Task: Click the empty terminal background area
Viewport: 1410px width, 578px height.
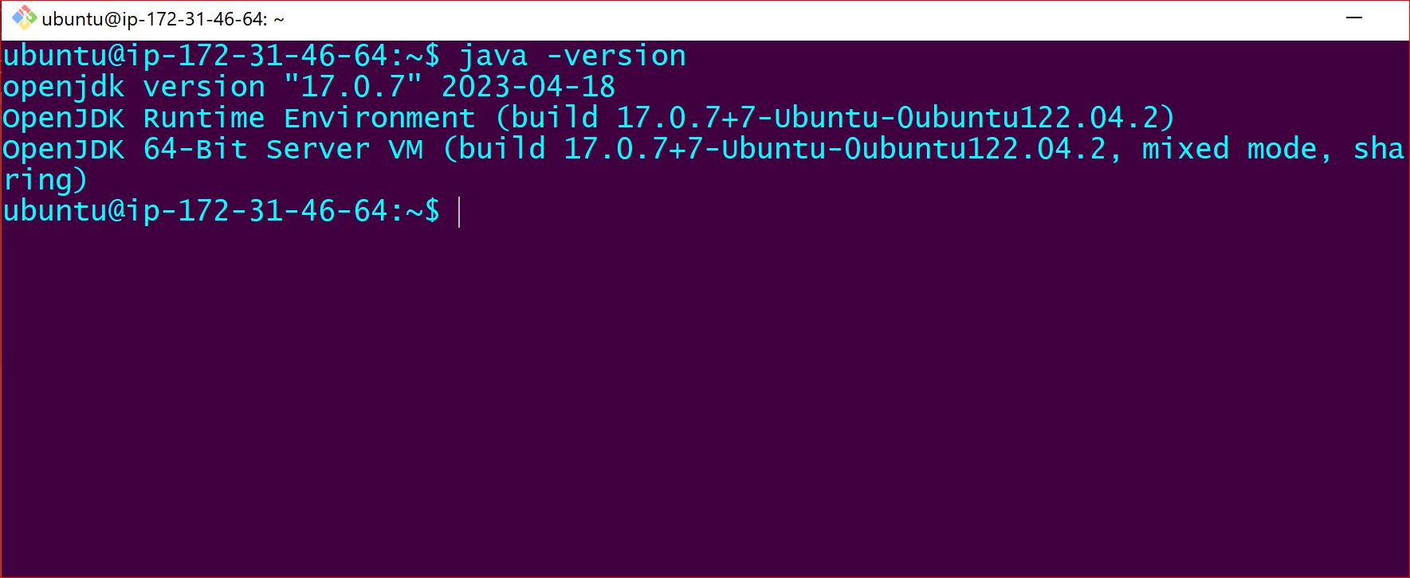Action: 701,382
